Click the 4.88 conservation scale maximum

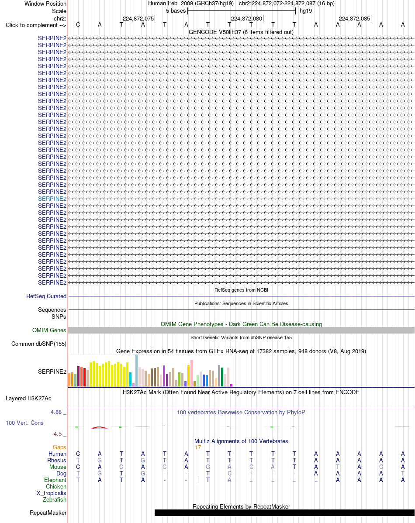(x=56, y=412)
